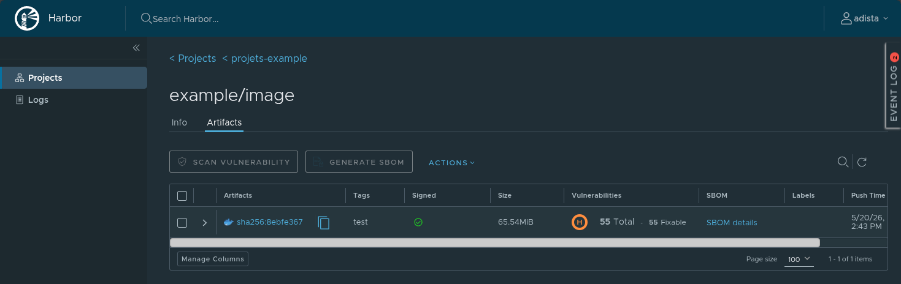The width and height of the screenshot is (901, 284).
Task: Open the ACTIONS dropdown
Action: coord(451,163)
